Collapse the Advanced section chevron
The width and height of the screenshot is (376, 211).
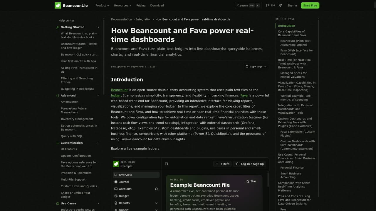pos(98,96)
